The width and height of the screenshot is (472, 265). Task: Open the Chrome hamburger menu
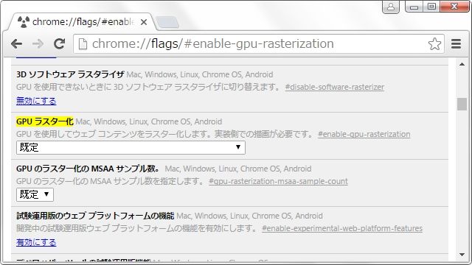coord(456,44)
